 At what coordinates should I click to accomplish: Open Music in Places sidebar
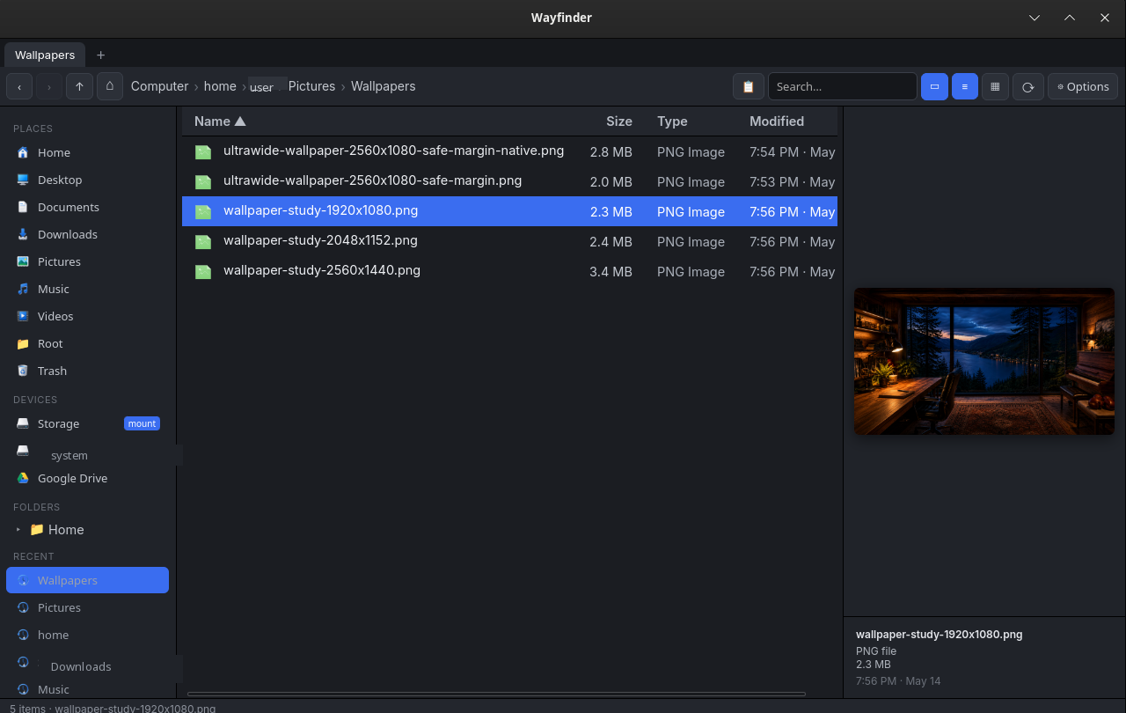click(x=88, y=289)
